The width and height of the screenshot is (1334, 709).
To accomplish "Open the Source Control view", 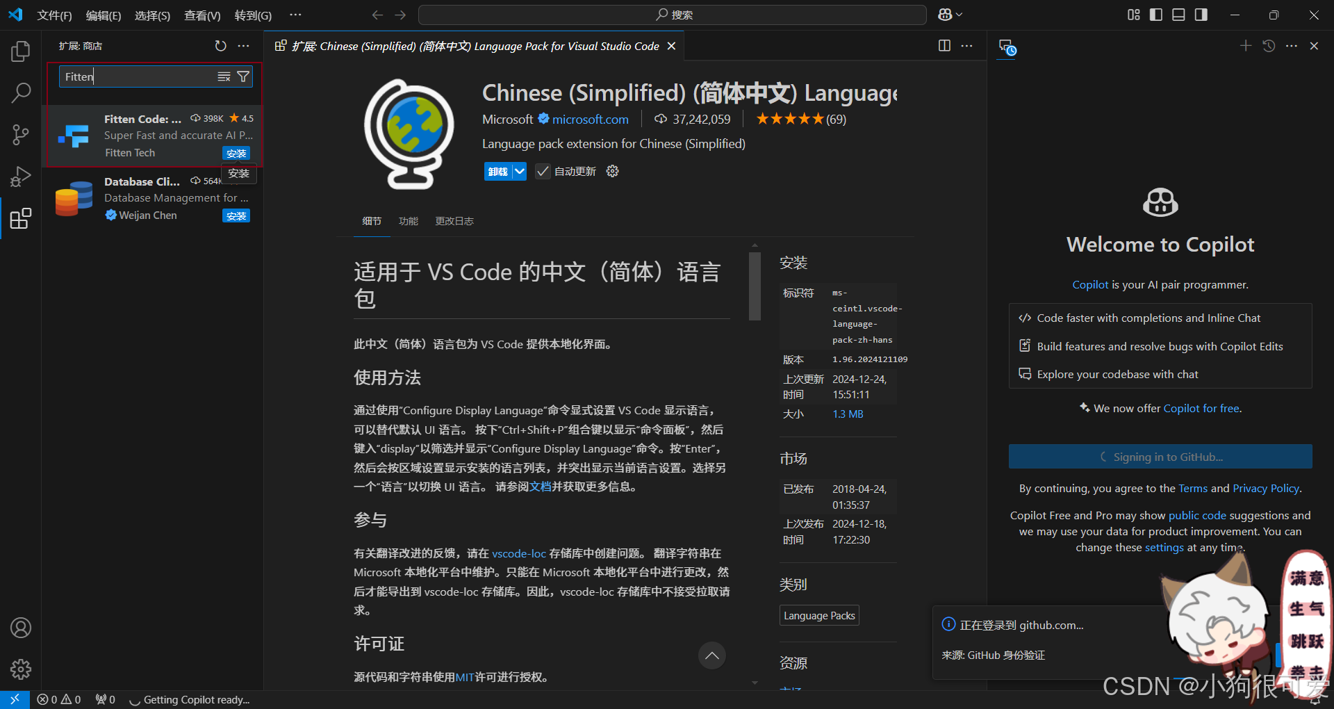I will pos(21,135).
